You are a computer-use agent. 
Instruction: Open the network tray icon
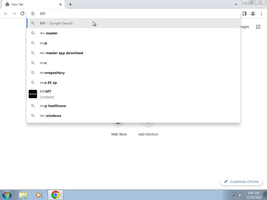pos(234,195)
